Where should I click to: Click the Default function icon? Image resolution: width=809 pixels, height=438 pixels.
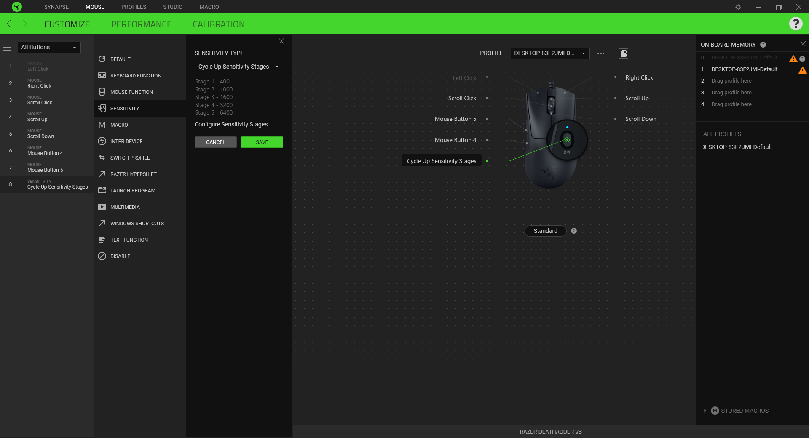(x=102, y=59)
